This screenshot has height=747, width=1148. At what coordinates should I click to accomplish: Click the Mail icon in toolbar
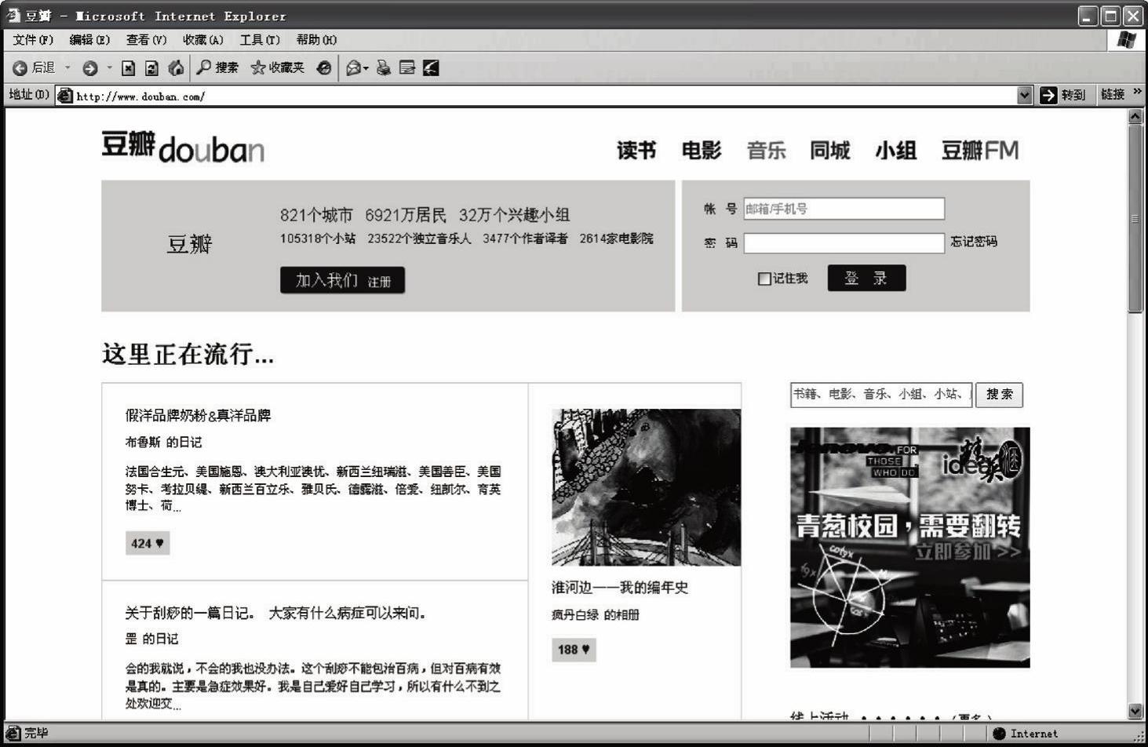pyautogui.click(x=354, y=68)
